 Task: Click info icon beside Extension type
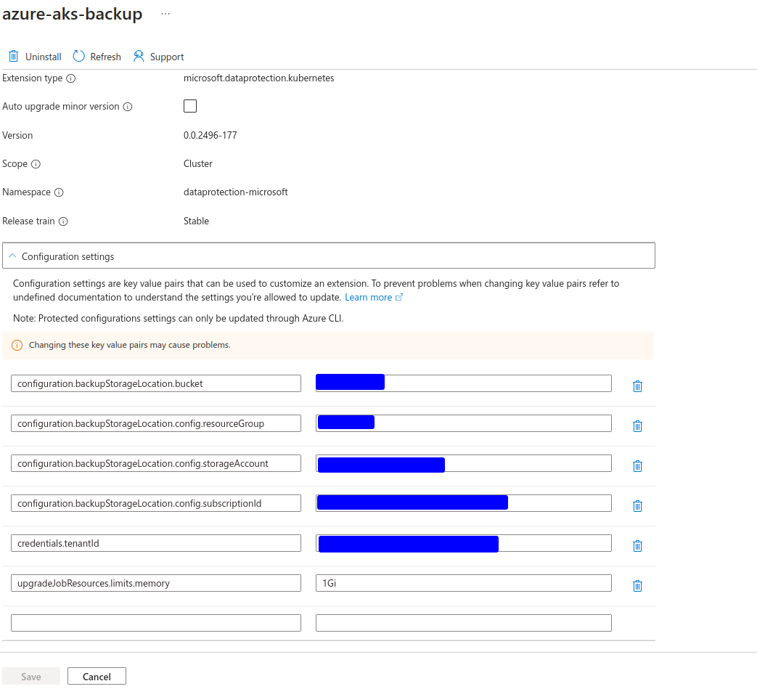coord(71,78)
